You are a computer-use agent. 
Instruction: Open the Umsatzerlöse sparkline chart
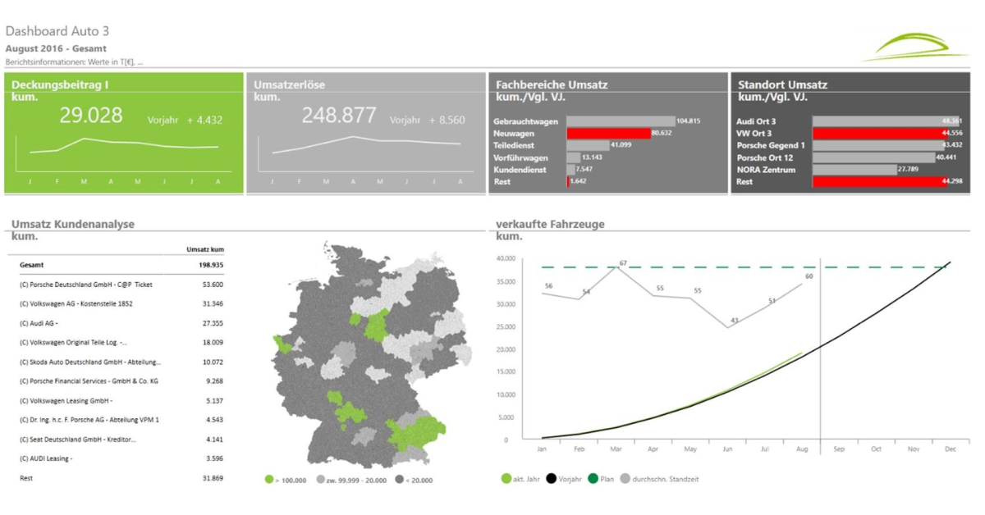[x=366, y=156]
